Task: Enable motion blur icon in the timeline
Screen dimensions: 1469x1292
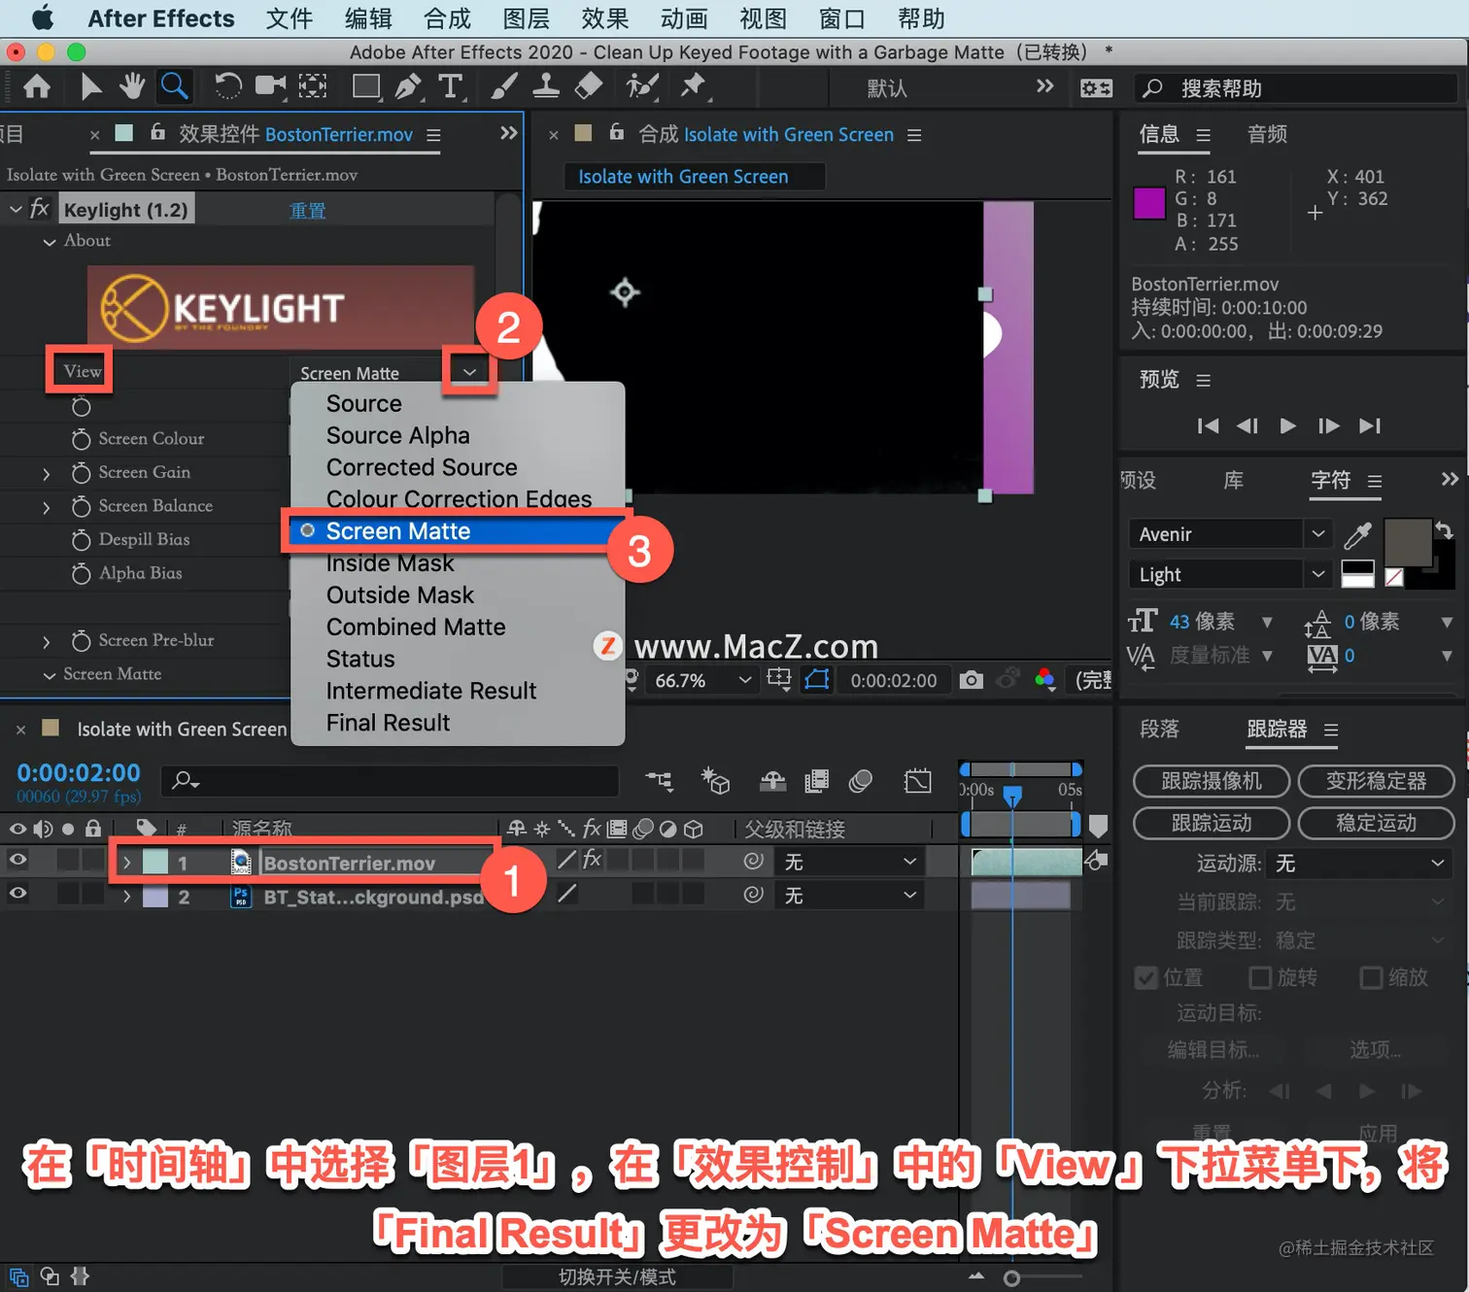Action: coord(861,780)
